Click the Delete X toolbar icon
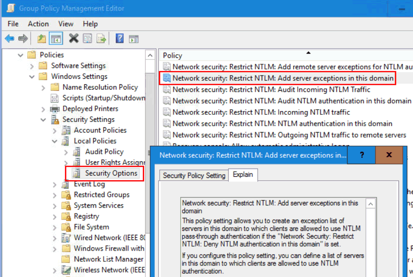 [73, 39]
